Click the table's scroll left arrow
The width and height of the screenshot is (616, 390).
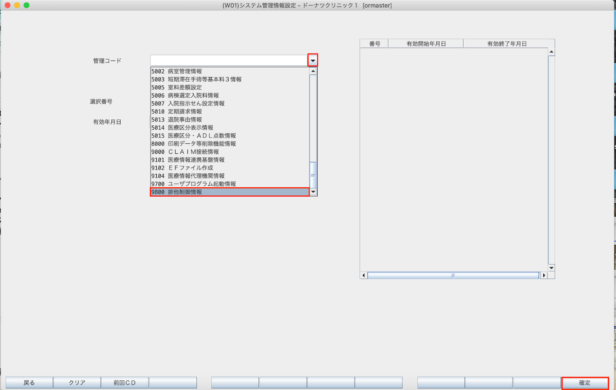point(363,276)
